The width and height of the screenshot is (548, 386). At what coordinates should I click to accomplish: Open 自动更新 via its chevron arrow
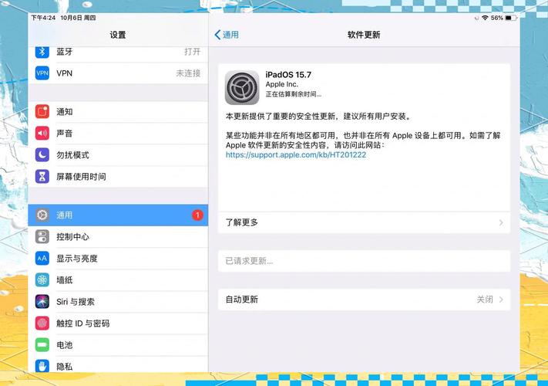click(501, 300)
